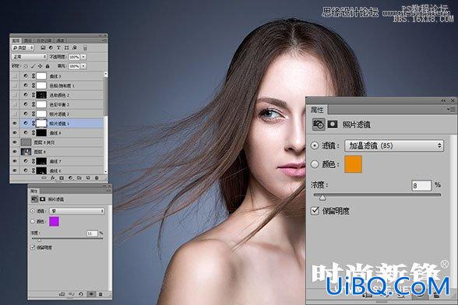Click lock all icon in layers panel
Screen dimensions: 458x305
click(48, 66)
